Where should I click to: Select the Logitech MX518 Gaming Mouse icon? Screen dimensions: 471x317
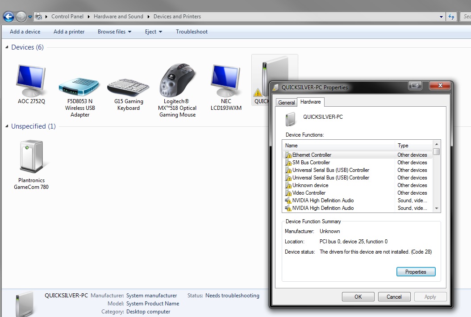[x=177, y=80]
